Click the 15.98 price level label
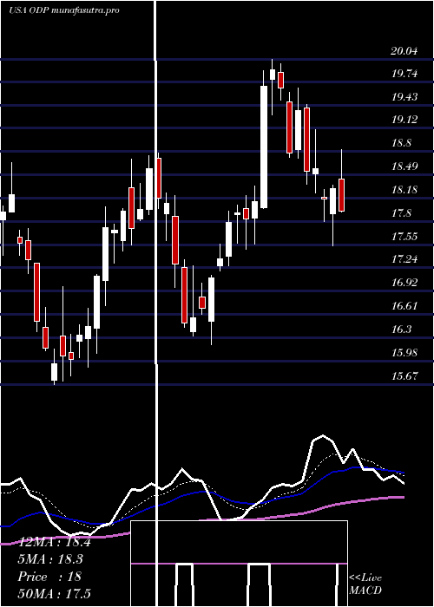This screenshot has width=434, height=607. (x=404, y=353)
